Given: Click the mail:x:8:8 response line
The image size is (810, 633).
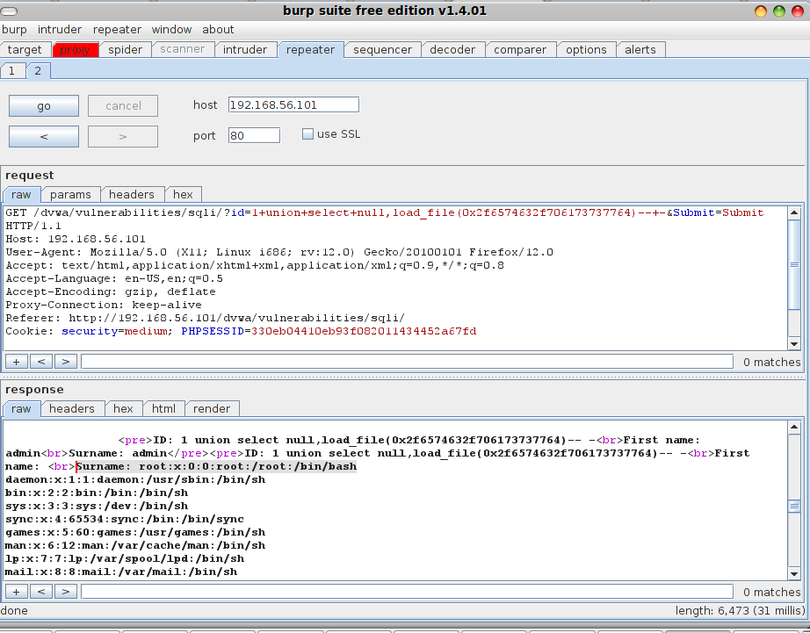Looking at the screenshot, I should [x=121, y=572].
